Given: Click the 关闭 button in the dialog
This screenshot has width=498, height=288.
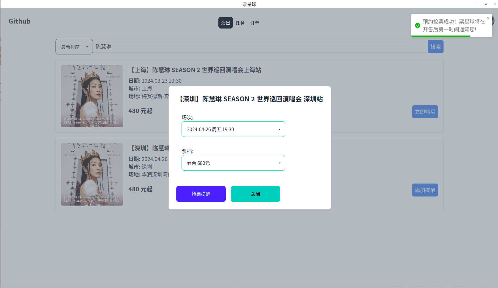Looking at the screenshot, I should pyautogui.click(x=255, y=194).
